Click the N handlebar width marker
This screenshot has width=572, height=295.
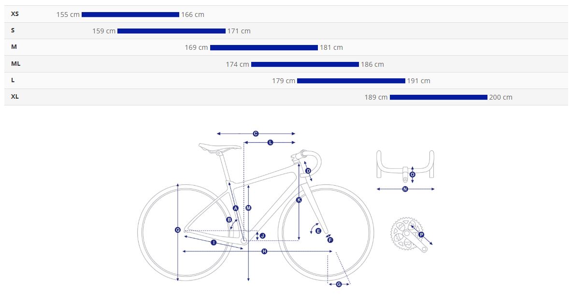405,189
